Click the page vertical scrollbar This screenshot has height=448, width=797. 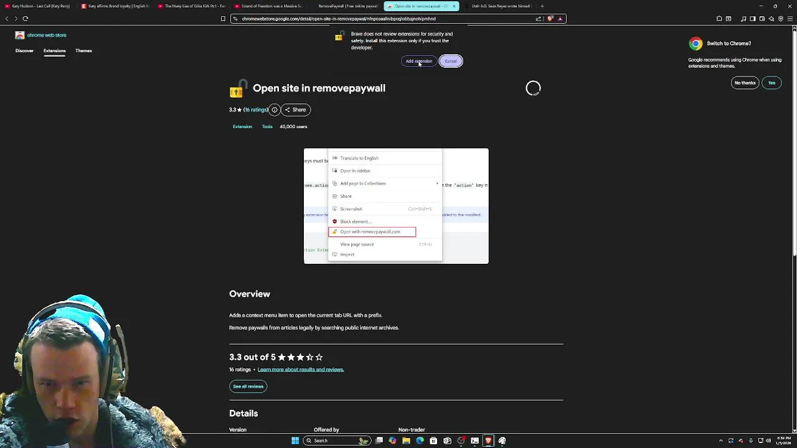pyautogui.click(x=794, y=142)
